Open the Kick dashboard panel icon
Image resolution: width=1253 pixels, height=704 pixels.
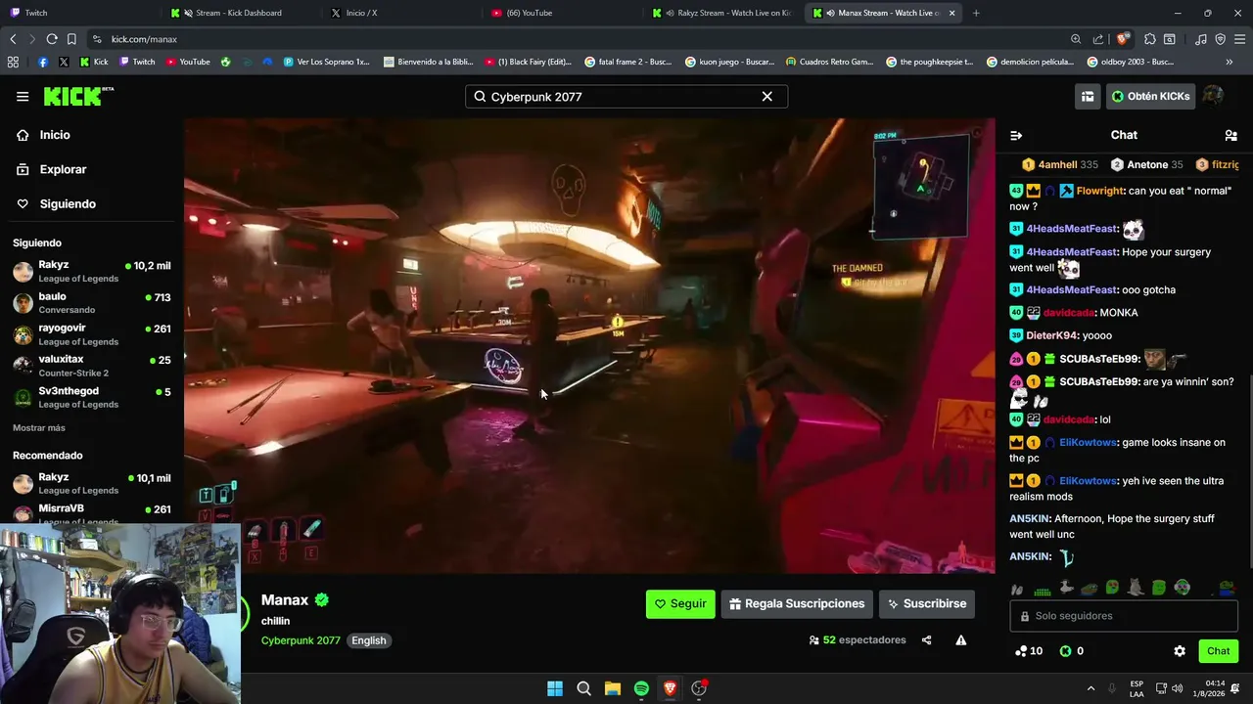point(1088,96)
